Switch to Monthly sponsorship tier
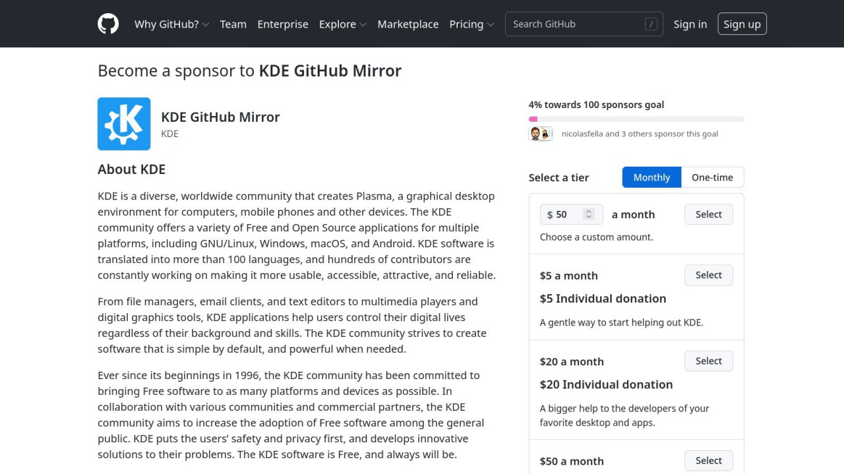Image resolution: width=844 pixels, height=474 pixels. coord(651,177)
